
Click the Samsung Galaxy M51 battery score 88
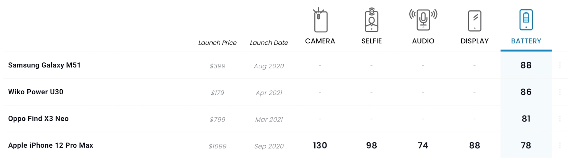tap(526, 65)
